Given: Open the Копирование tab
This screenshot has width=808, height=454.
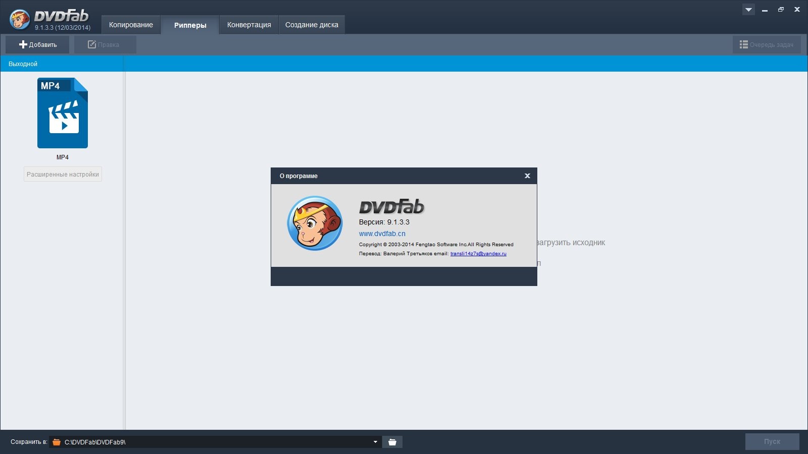Looking at the screenshot, I should click(x=131, y=25).
